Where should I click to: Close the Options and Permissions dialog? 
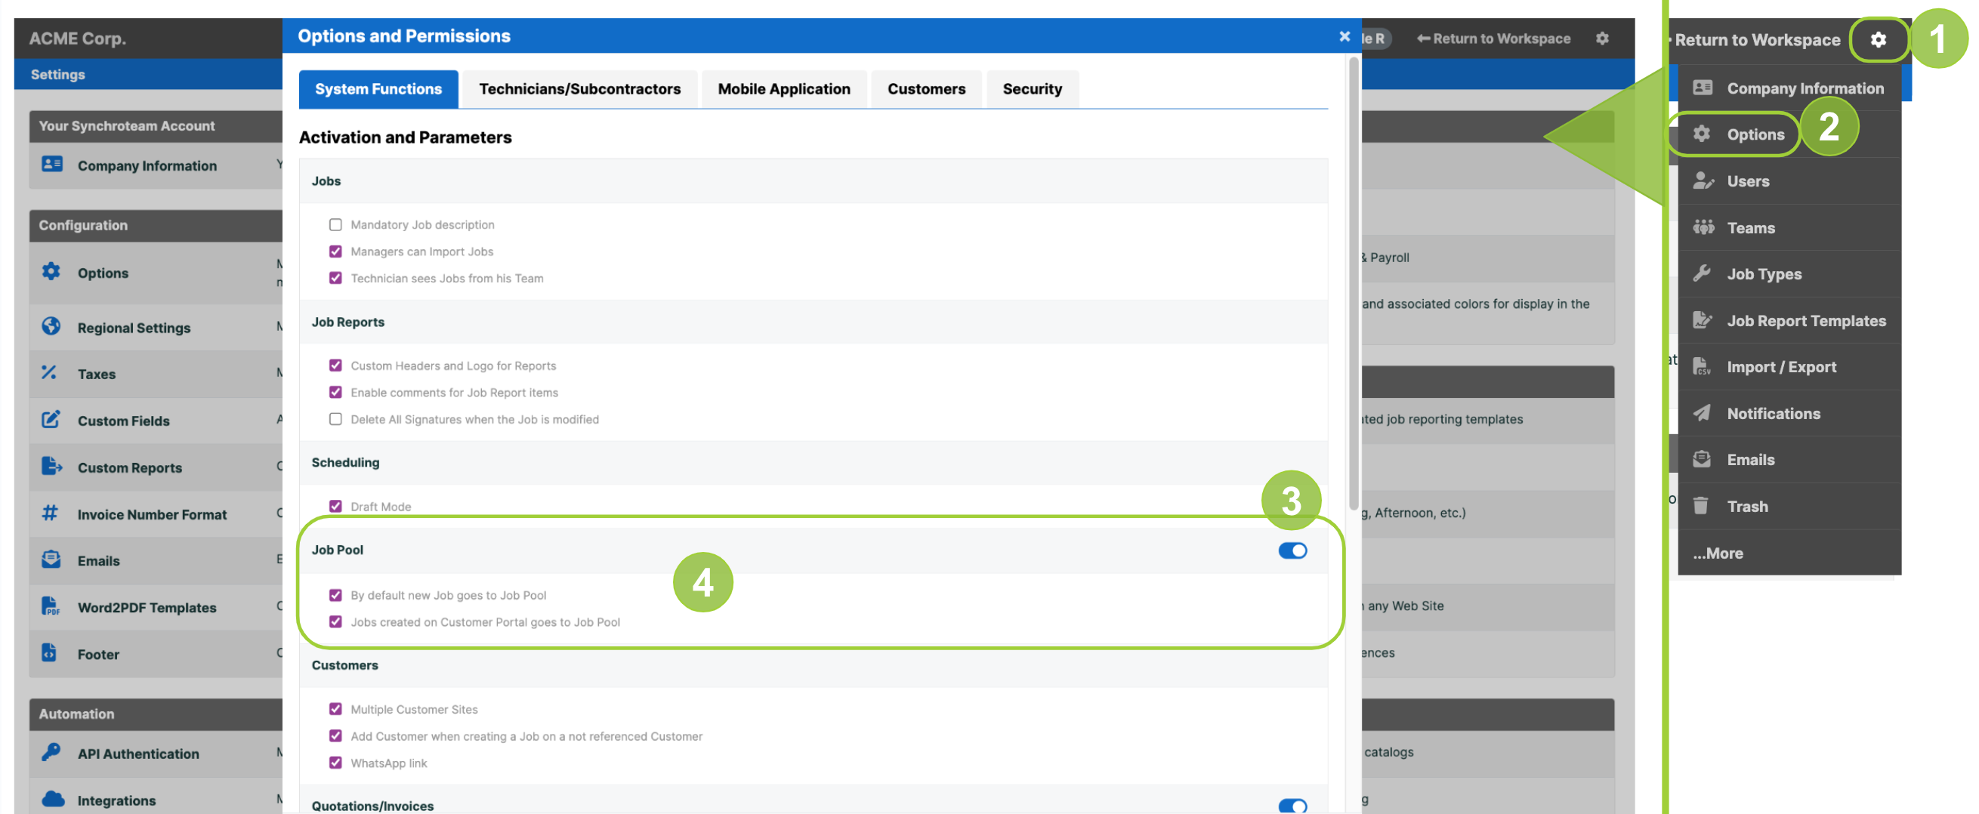(1344, 36)
